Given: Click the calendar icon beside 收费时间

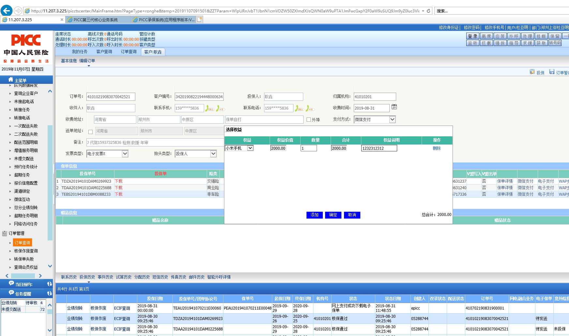Looking at the screenshot, I should pos(394,107).
